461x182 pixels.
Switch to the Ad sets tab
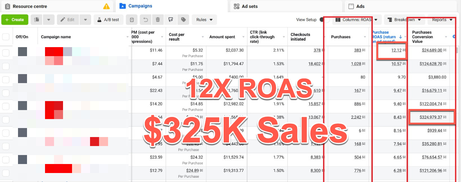coord(250,6)
